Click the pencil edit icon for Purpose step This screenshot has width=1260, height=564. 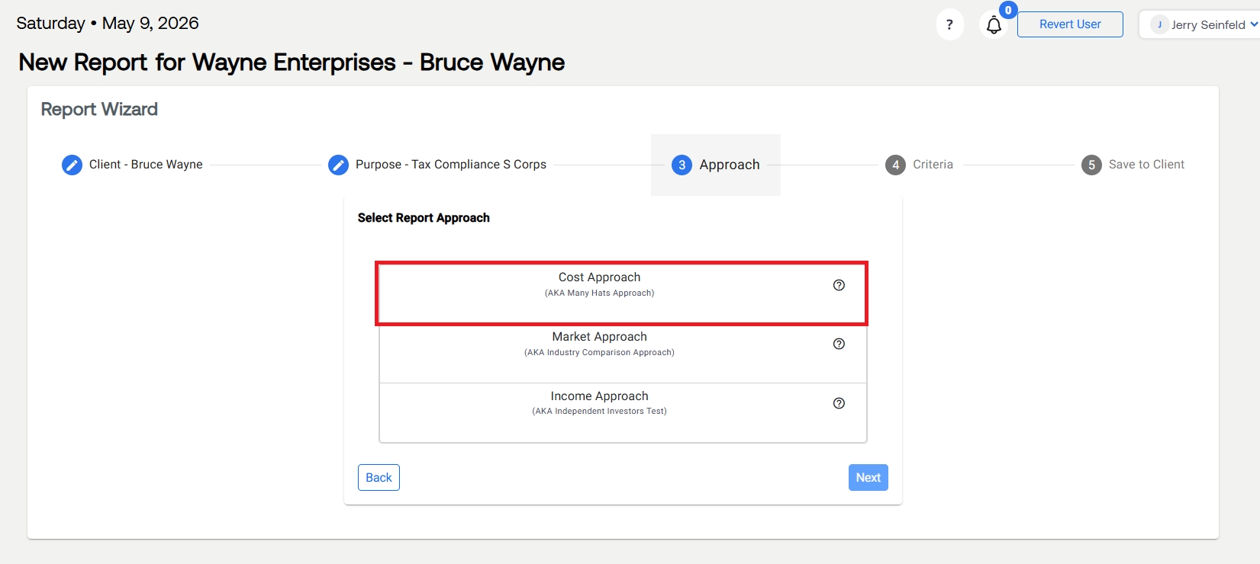(x=338, y=165)
